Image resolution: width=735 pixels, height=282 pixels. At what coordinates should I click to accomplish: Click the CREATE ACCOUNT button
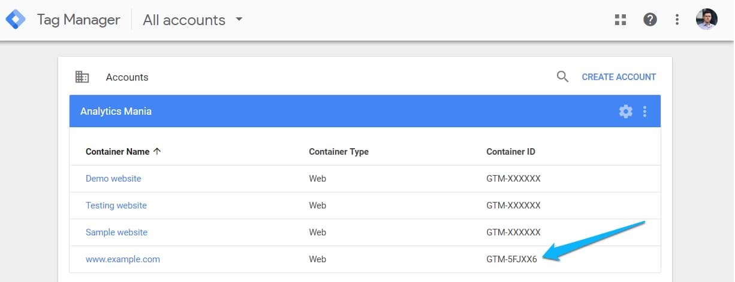pyautogui.click(x=619, y=76)
